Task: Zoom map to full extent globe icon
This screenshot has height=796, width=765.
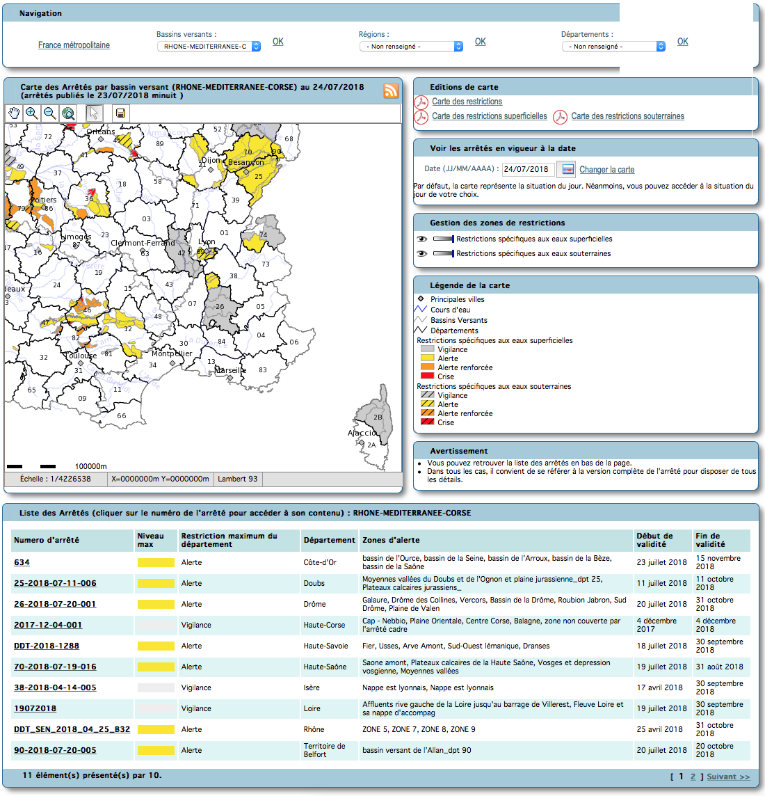Action: [x=68, y=113]
